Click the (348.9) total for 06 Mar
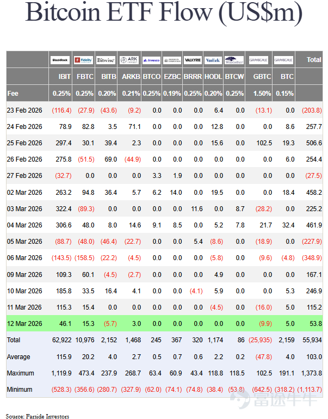 312,258
